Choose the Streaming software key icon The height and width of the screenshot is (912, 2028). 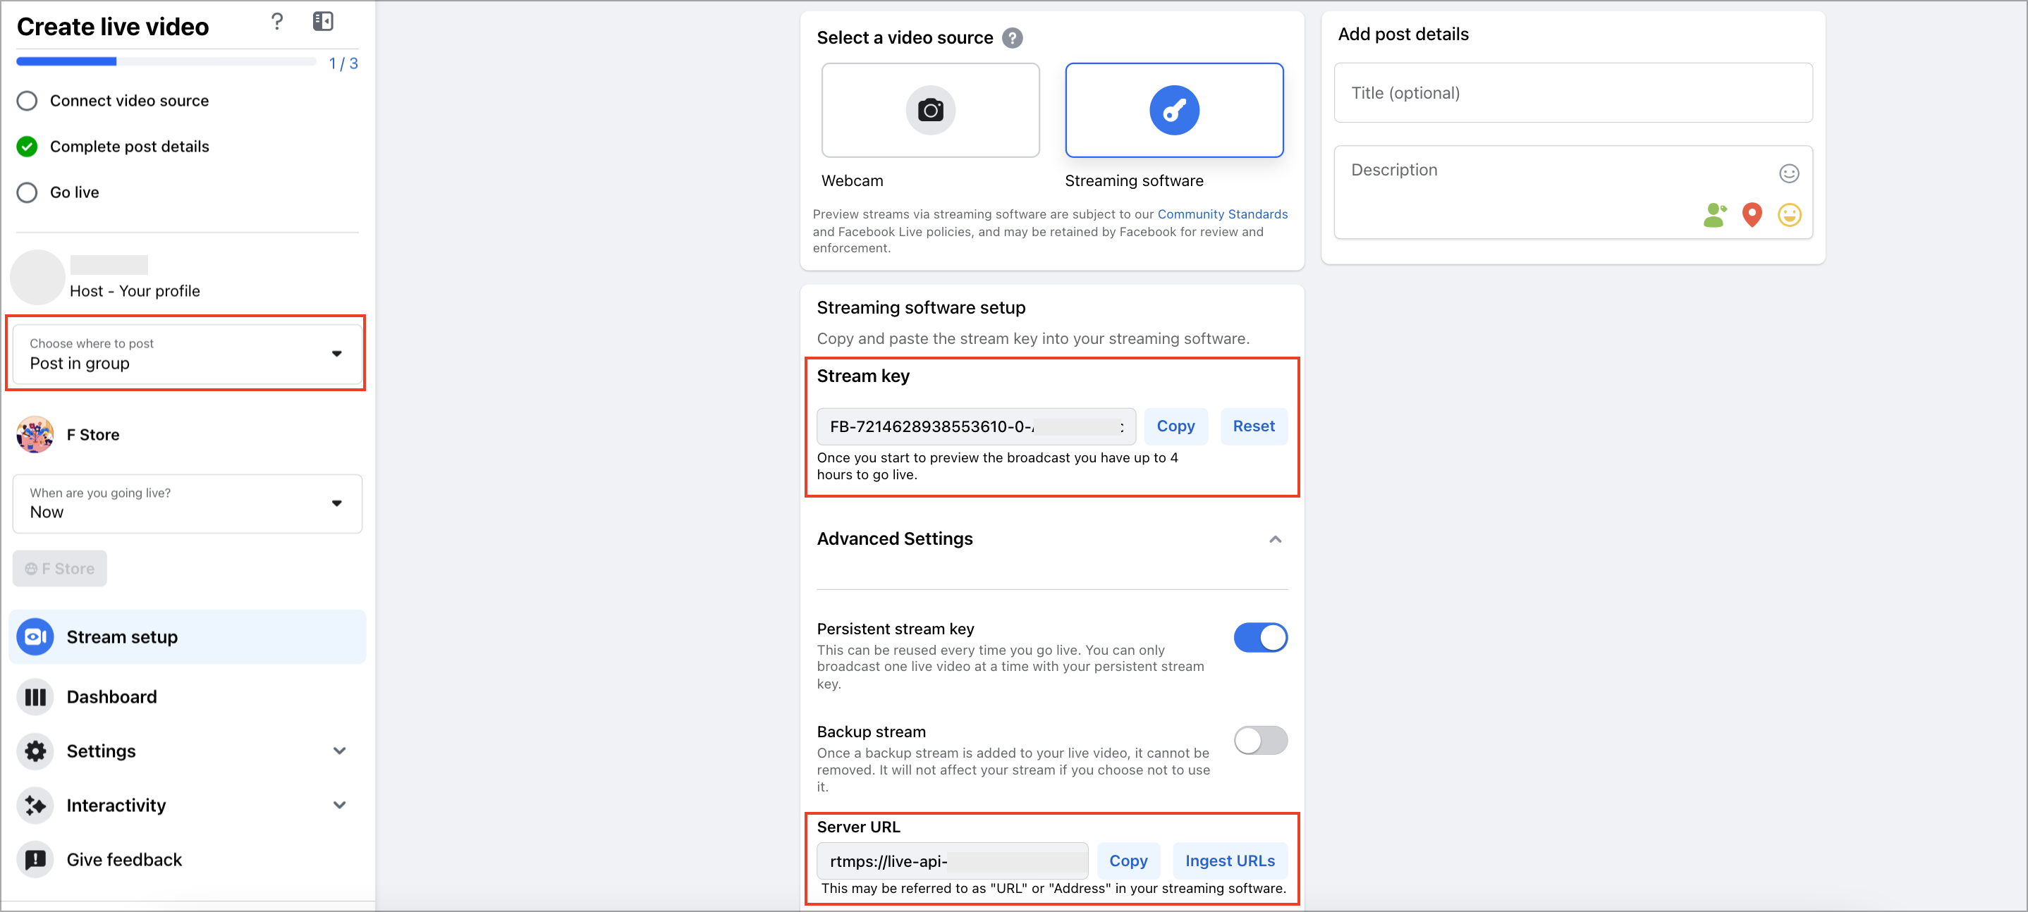1174,110
